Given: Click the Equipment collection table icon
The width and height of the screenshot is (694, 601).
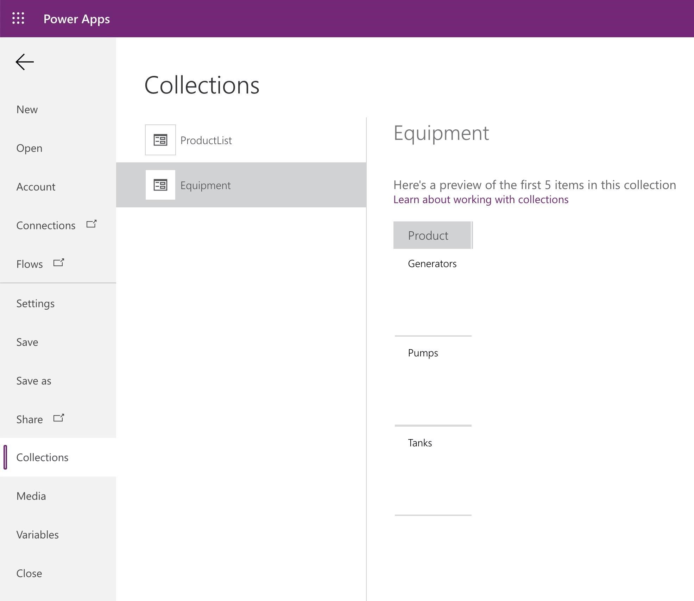Looking at the screenshot, I should point(160,185).
